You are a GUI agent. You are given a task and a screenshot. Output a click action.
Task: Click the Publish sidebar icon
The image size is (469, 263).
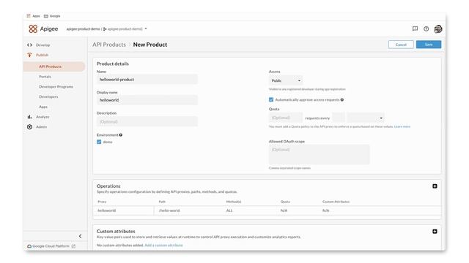pyautogui.click(x=29, y=55)
